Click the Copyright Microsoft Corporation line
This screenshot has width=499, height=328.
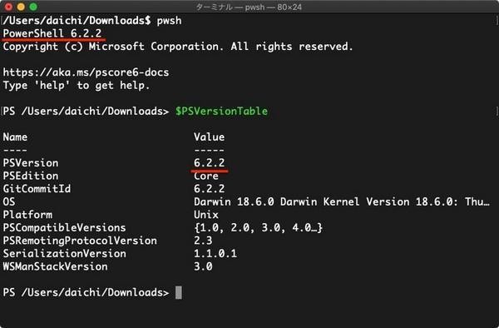pyautogui.click(x=178, y=47)
